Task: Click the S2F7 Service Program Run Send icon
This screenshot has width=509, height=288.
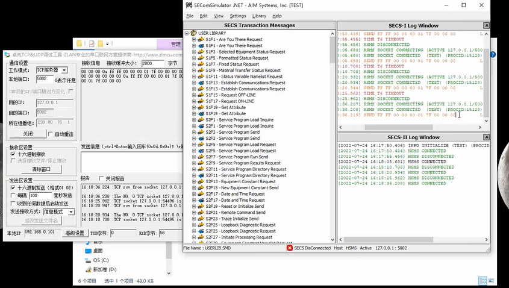Action: point(201,157)
